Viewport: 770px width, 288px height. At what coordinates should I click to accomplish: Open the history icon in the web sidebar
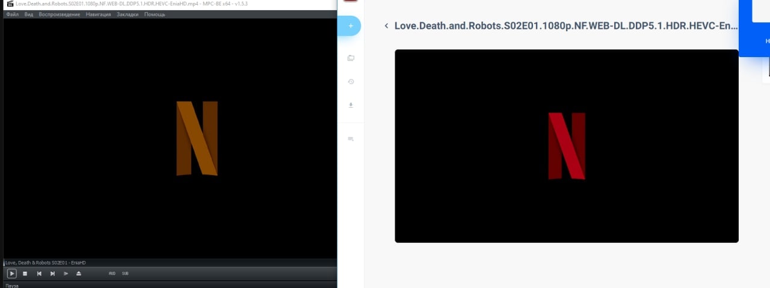pos(351,81)
